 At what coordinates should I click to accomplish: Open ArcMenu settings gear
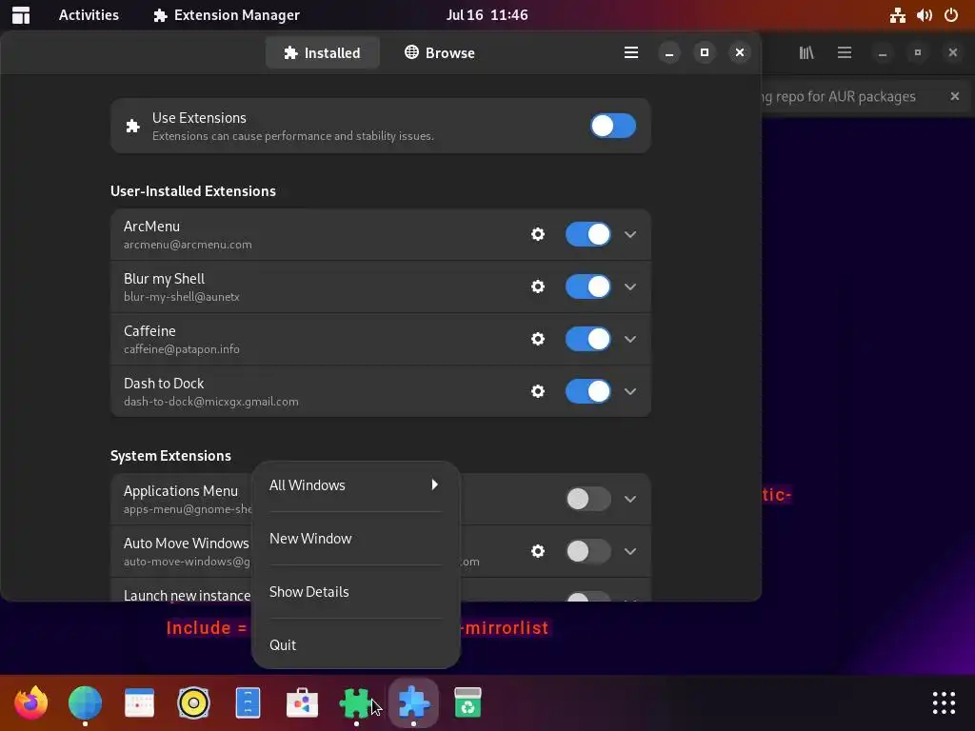tap(538, 234)
